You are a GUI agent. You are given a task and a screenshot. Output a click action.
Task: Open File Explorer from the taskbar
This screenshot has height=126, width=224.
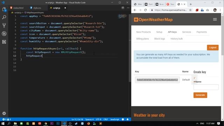[x=15, y=124]
